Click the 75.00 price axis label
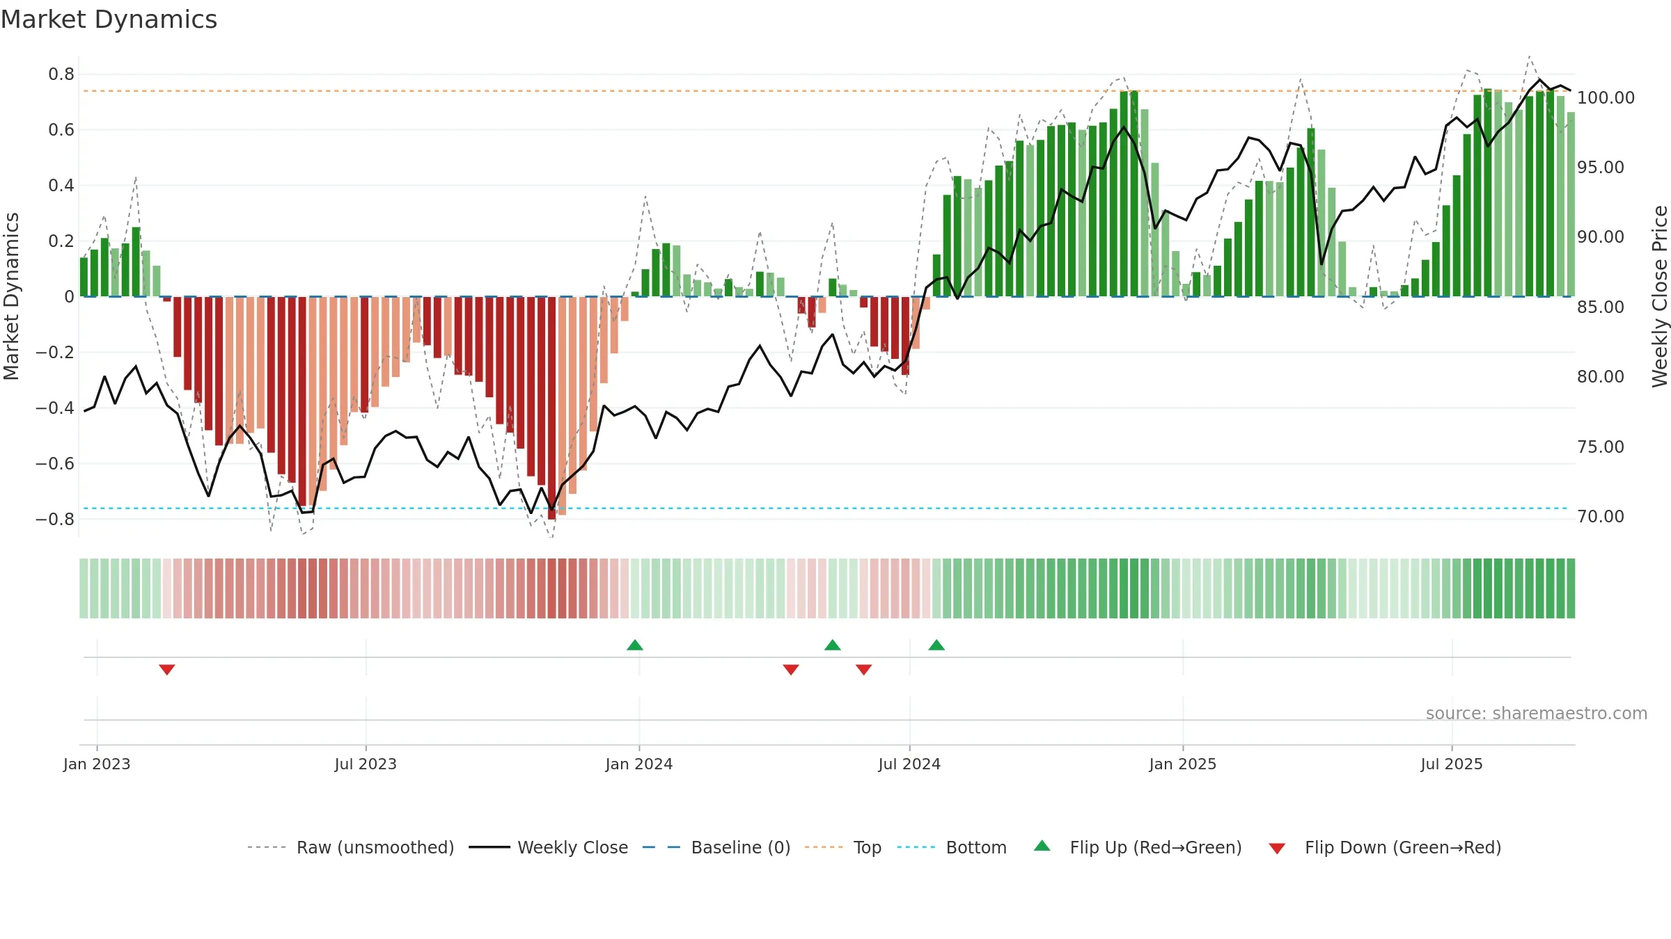Screen dimensions: 1671x939 1601,447
